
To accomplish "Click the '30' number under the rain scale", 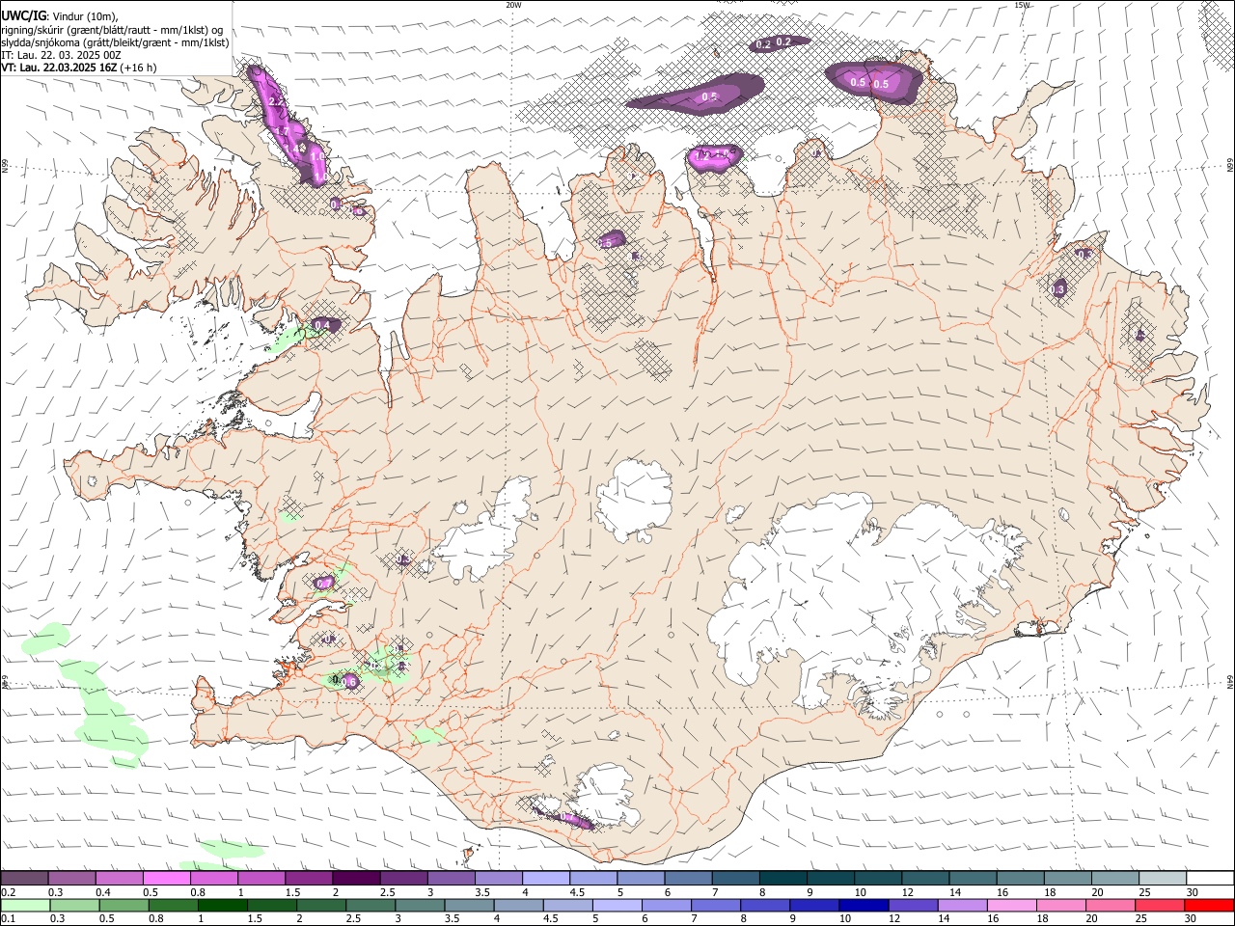I will point(1191,918).
